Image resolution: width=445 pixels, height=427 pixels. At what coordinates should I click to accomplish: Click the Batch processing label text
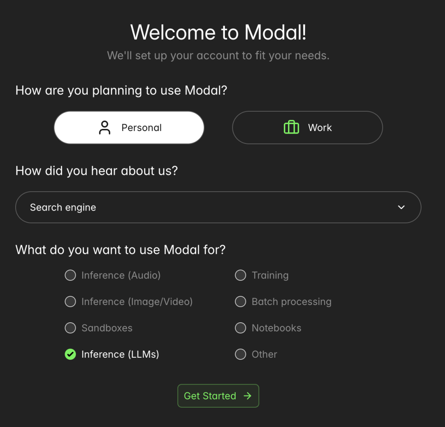pyautogui.click(x=291, y=302)
